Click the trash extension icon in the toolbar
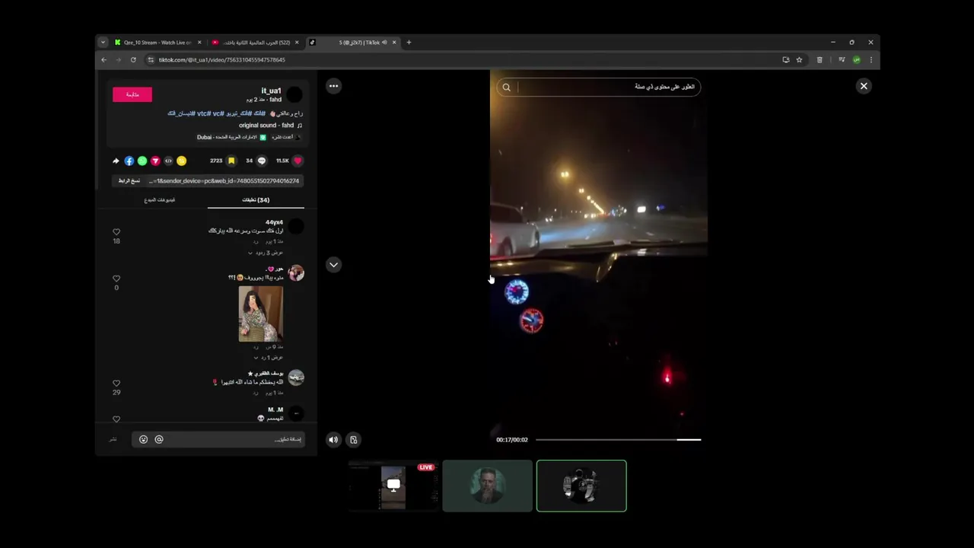Image resolution: width=974 pixels, height=548 pixels. tap(820, 59)
